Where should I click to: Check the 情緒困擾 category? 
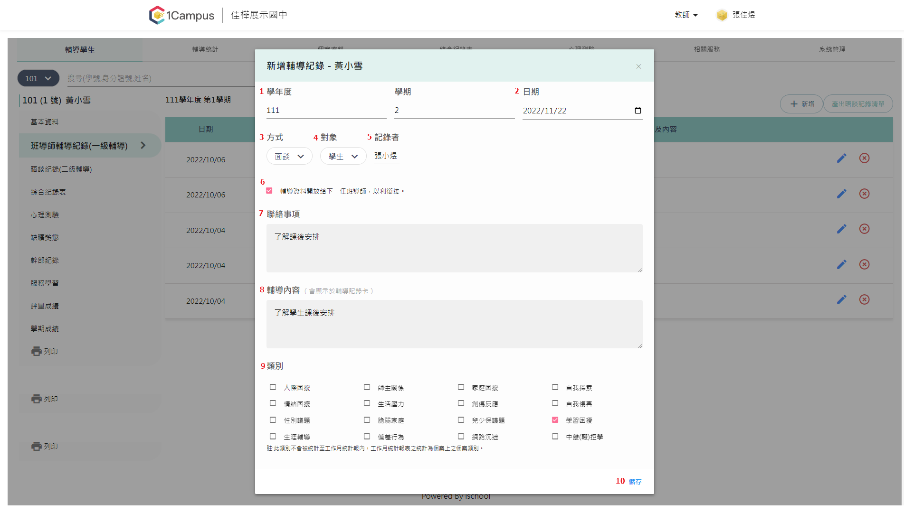(273, 403)
